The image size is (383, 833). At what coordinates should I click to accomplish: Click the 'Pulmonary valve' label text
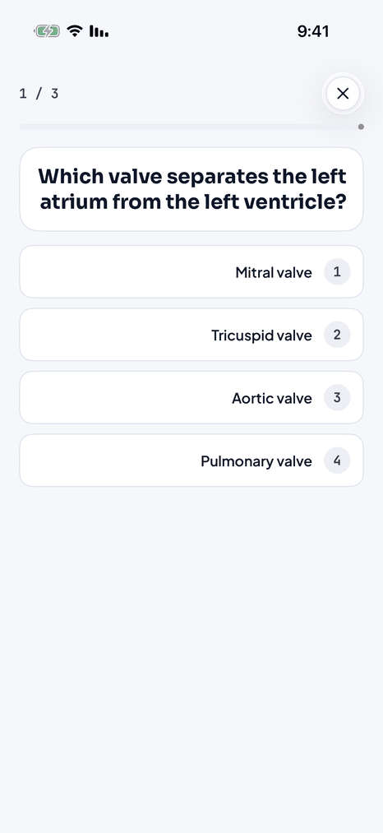256,461
